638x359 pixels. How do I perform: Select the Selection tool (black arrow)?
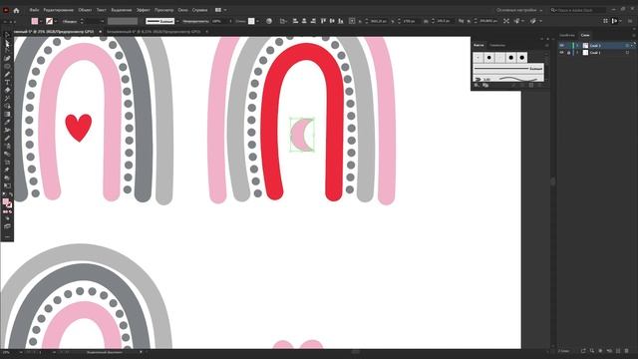pyautogui.click(x=7, y=35)
